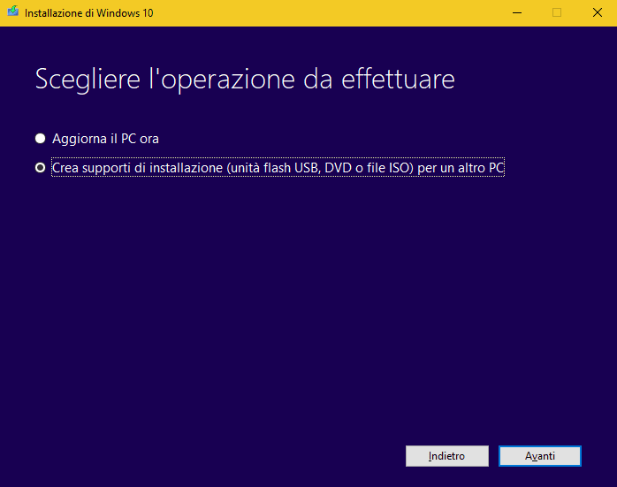The height and width of the screenshot is (487, 617).
Task: Close the Installazione di Windows 10 window
Action: point(597,12)
